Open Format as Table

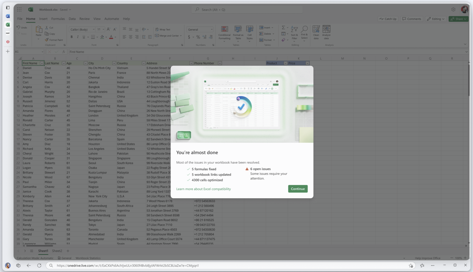coord(238,33)
